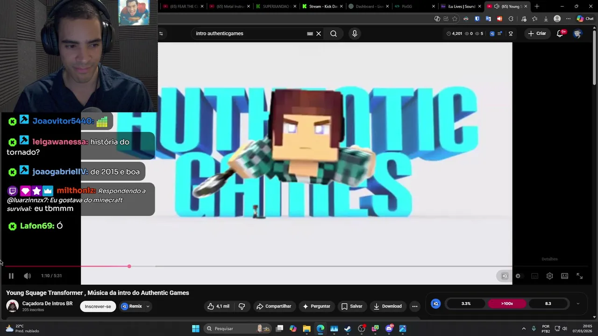Viewport: 598px width, 336px height.
Task: Expand the Remix dropdown arrow
Action: tap(148, 306)
